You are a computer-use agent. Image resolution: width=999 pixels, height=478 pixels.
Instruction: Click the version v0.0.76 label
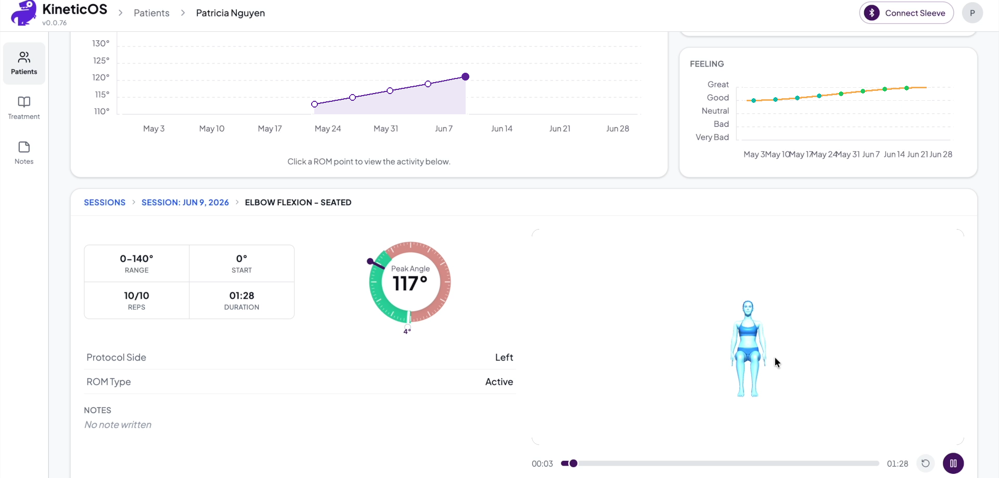pos(55,23)
